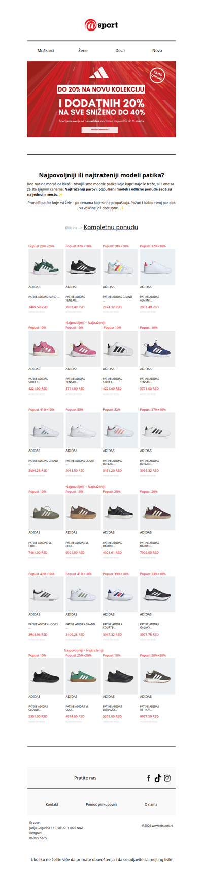
Task: Select the Deca category
Action: [120, 51]
